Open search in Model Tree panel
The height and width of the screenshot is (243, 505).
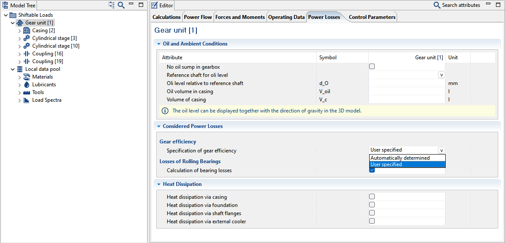[121, 5]
